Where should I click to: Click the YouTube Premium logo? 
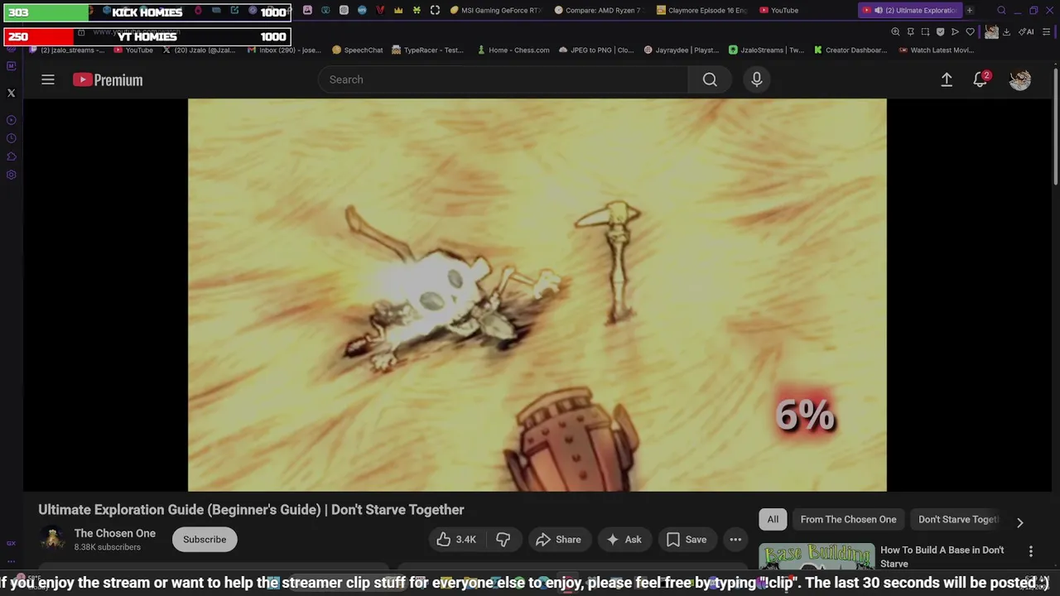108,79
